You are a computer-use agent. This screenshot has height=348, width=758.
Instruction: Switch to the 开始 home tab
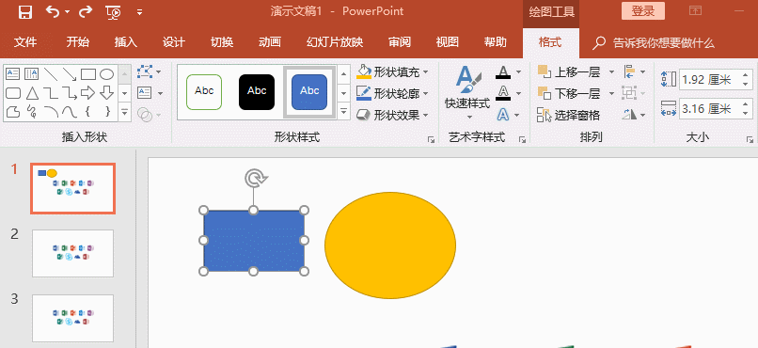point(77,42)
